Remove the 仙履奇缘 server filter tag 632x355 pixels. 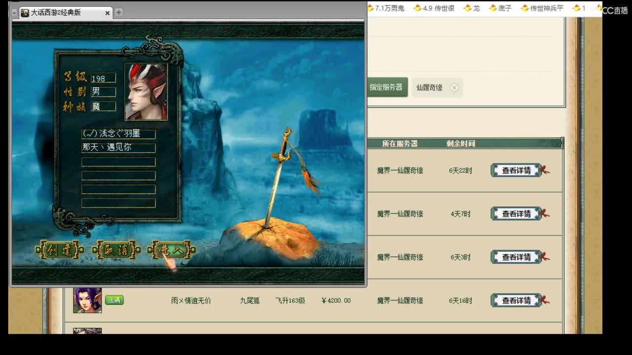454,87
